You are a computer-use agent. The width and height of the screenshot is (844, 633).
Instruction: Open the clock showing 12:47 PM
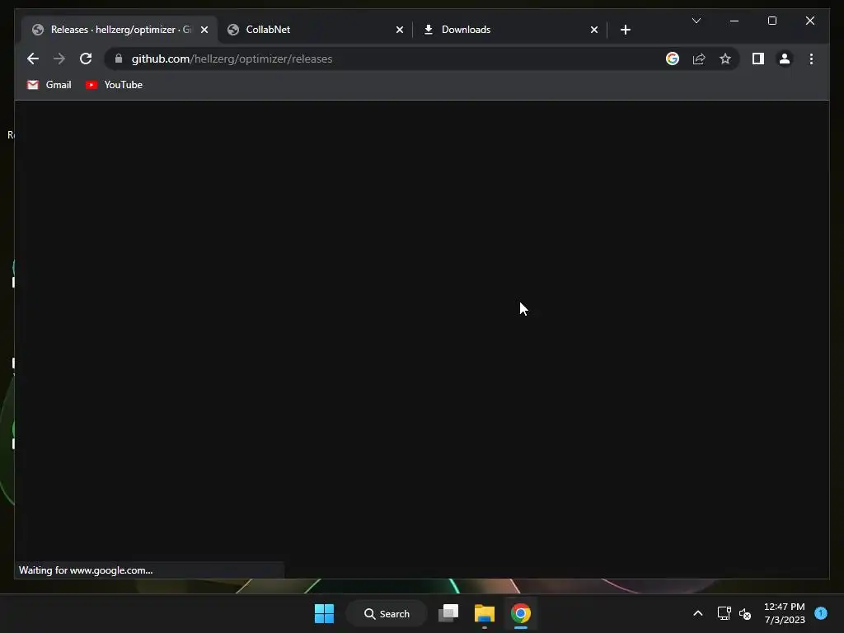[785, 613]
